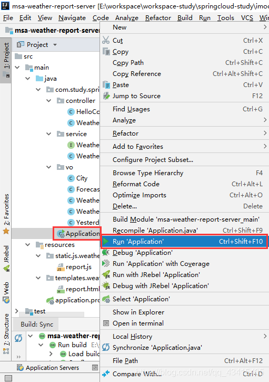
Task: Click the Synchronize 'Application.java' refresh icon
Action: coord(106,347)
